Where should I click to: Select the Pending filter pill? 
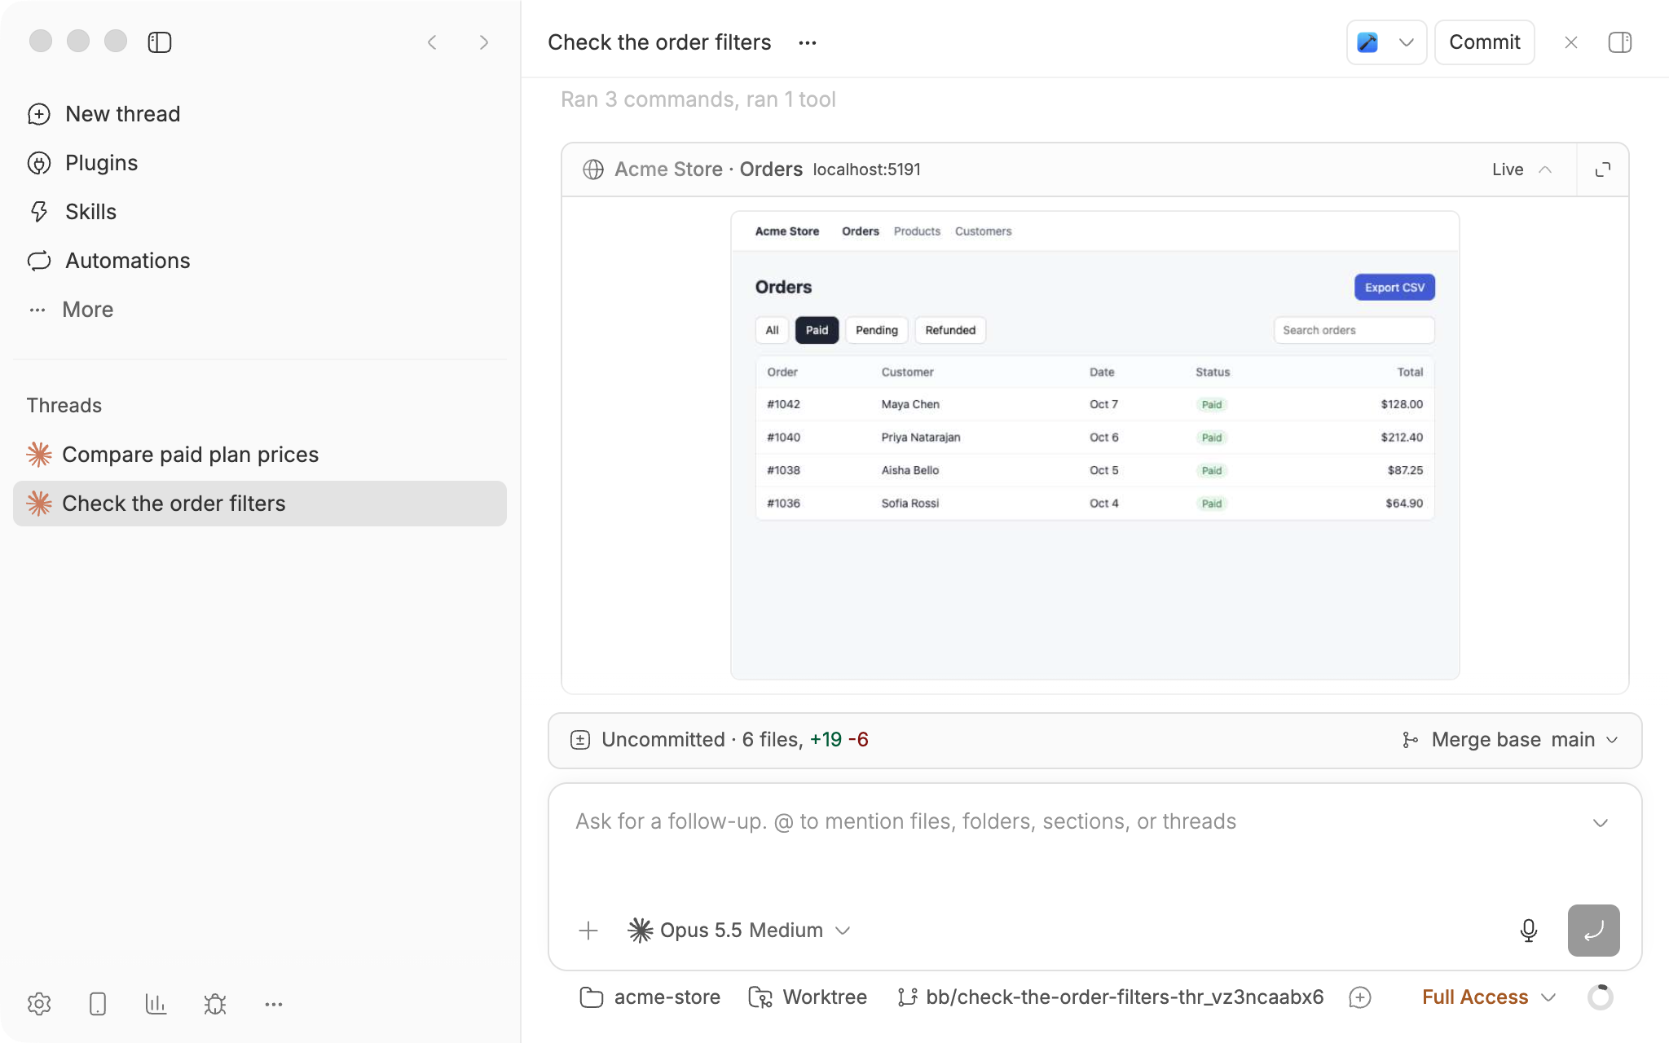(x=877, y=330)
